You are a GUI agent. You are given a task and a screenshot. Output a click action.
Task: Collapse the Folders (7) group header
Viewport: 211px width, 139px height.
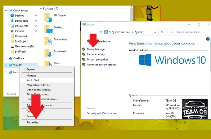pyautogui.click(x=41, y=8)
